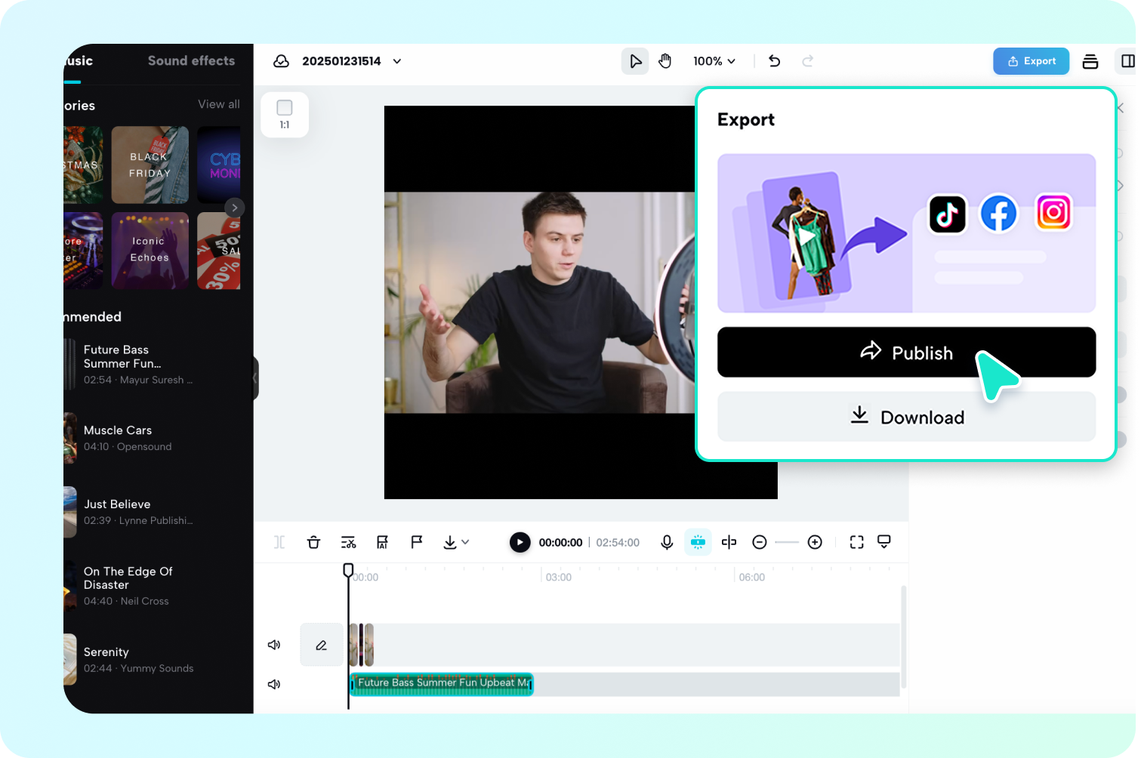Image resolution: width=1141 pixels, height=758 pixels.
Task: Click the TikTok icon in Export panel
Action: click(x=948, y=214)
